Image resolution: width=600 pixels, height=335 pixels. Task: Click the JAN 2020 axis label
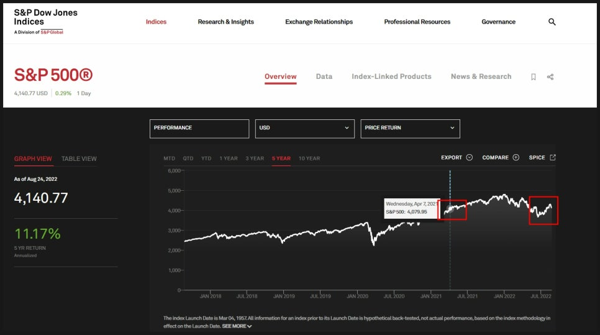357,296
